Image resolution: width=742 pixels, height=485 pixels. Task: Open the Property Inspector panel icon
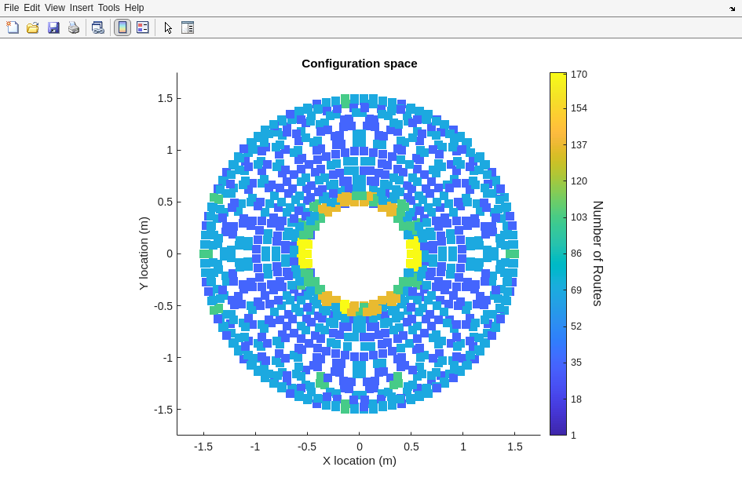tap(188, 27)
